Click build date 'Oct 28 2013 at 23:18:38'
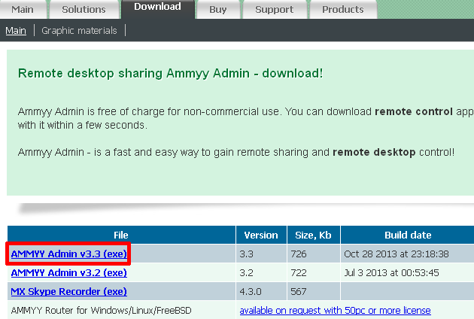This screenshot has width=474, height=319. pos(397,254)
